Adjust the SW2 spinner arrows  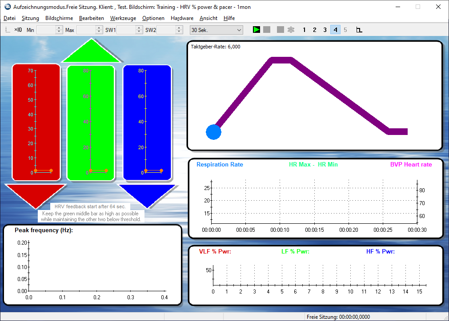[179, 30]
